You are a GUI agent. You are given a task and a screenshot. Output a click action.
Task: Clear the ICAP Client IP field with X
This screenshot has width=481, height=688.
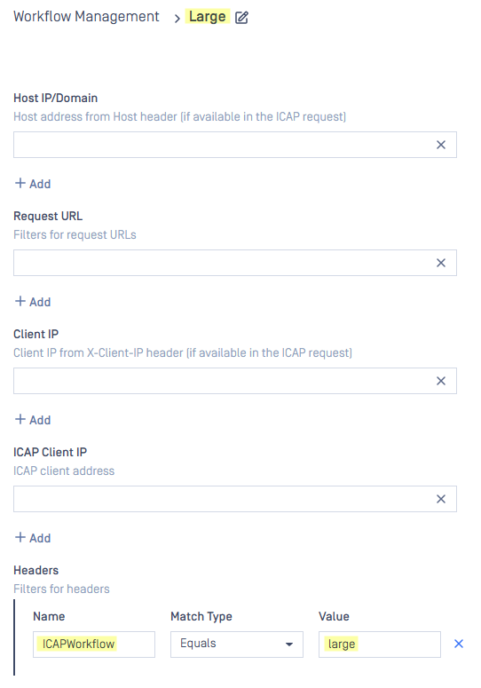pos(441,499)
